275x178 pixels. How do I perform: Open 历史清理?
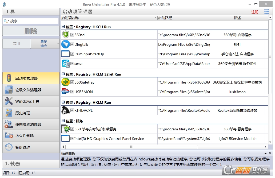pyautogui.click(x=31, y=113)
